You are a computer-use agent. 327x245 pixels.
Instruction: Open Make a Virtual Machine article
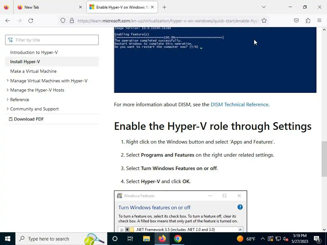coord(33,71)
